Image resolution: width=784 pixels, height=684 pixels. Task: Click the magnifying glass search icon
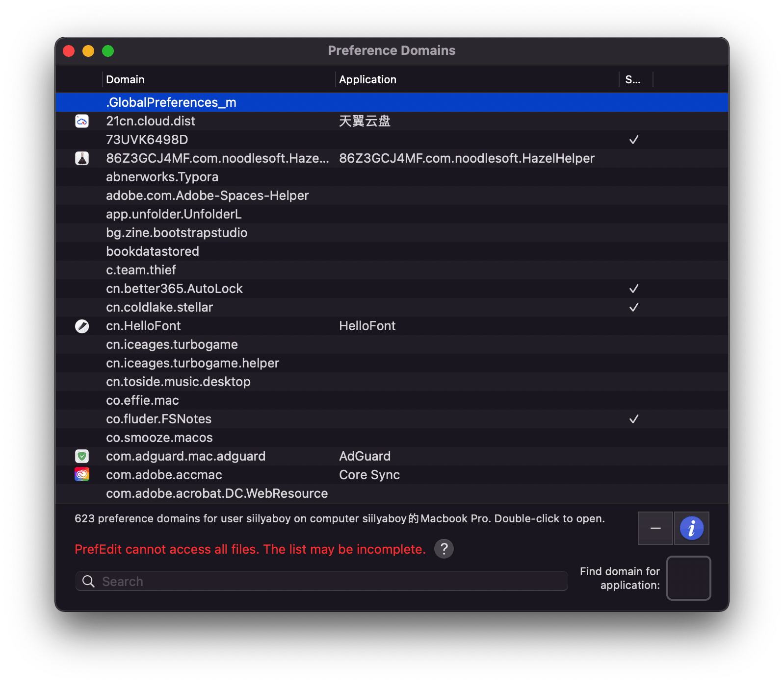(x=88, y=582)
